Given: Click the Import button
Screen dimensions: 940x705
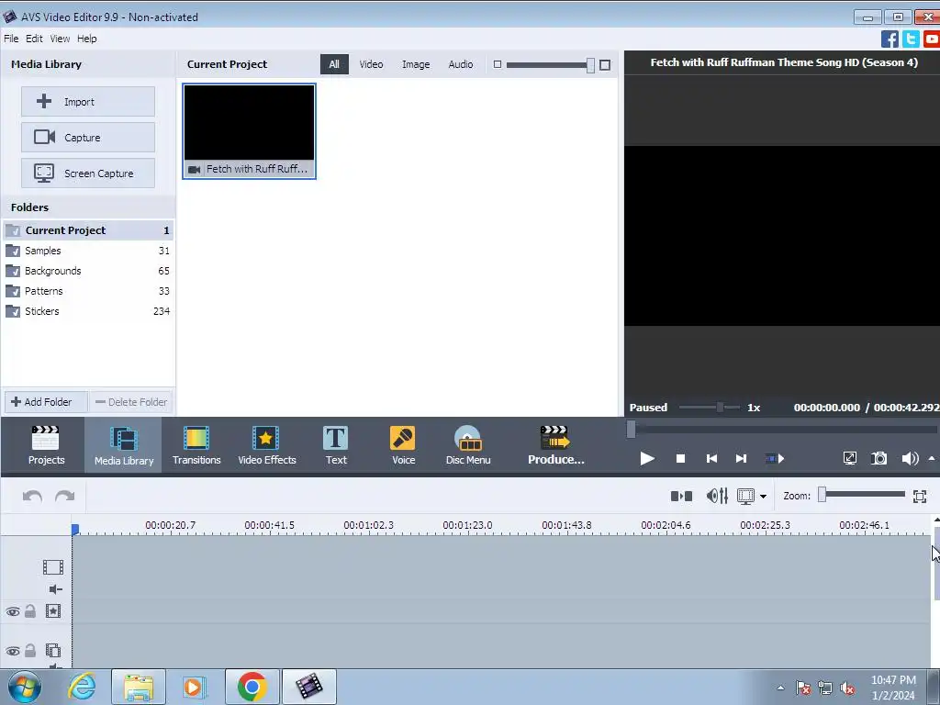Looking at the screenshot, I should pos(88,101).
